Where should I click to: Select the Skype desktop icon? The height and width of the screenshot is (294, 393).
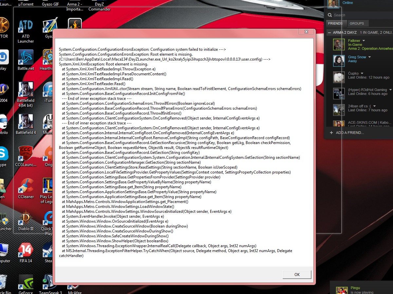(x=3, y=156)
